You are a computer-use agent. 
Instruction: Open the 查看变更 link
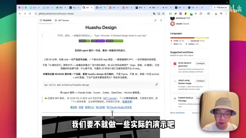pos(127,102)
